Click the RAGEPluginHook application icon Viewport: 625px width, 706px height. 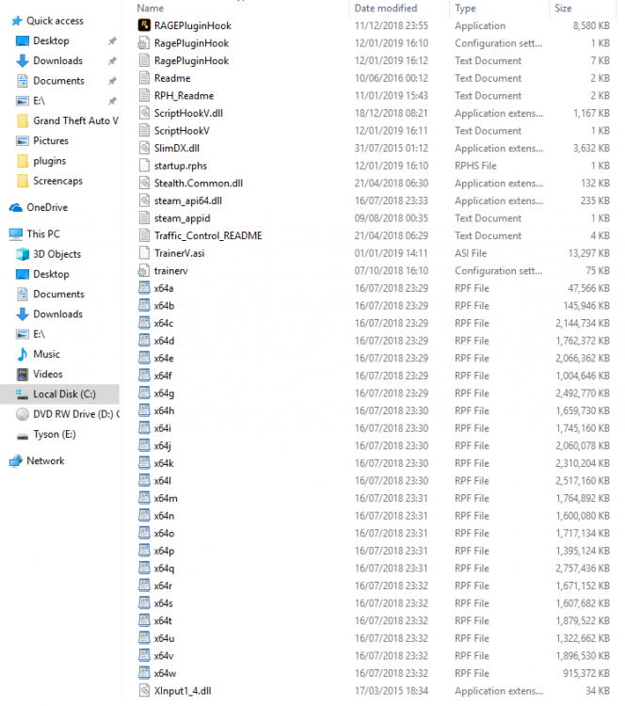pyautogui.click(x=144, y=25)
